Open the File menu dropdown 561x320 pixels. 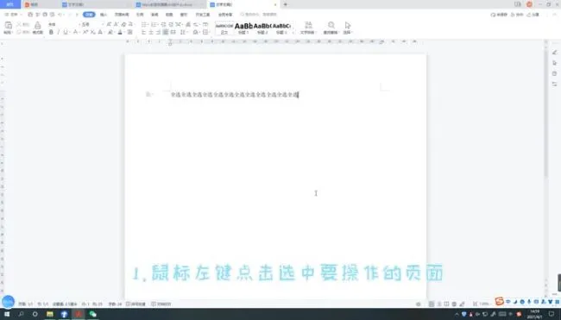[x=13, y=15]
